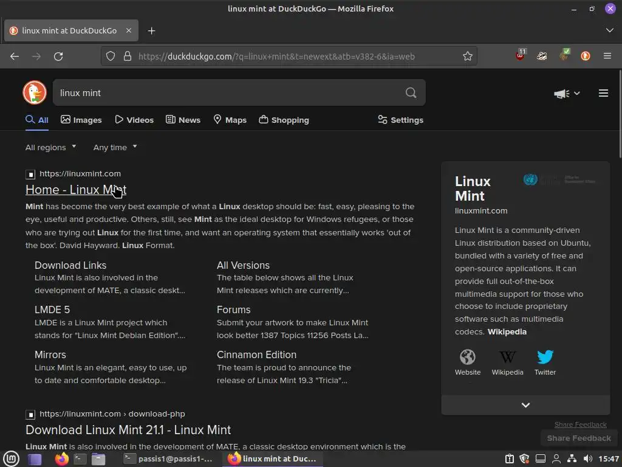622x467 pixels.
Task: Click the clock showing 15:47
Action: (609, 459)
